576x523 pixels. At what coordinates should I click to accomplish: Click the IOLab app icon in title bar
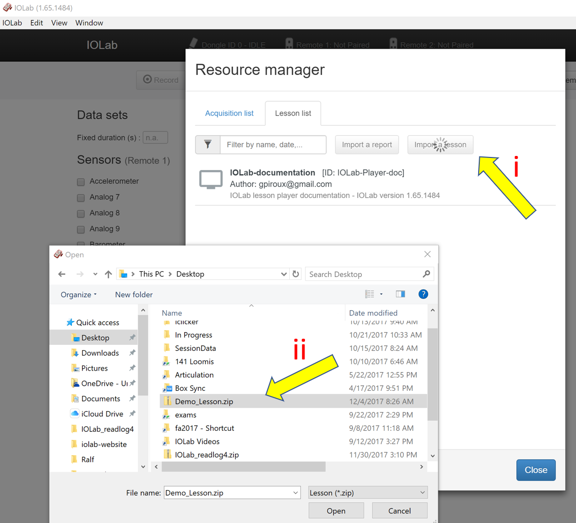pyautogui.click(x=8, y=7)
